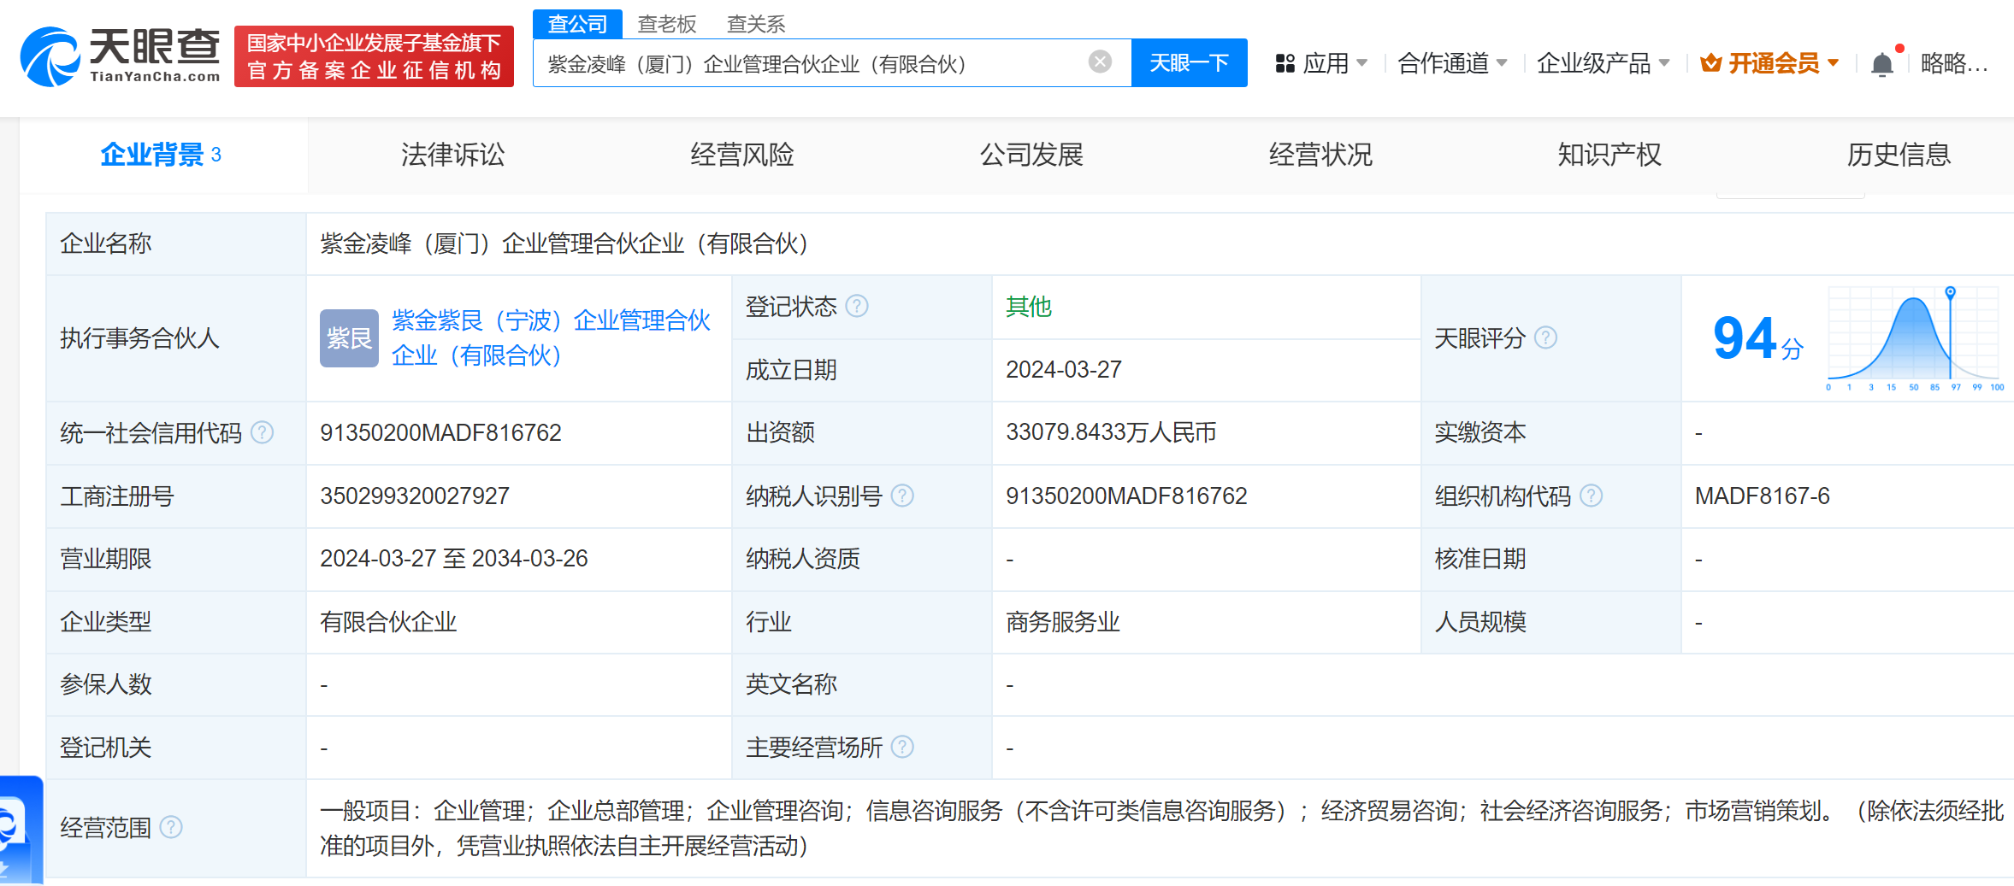Expand the 应用 dropdown menu
This screenshot has width=2014, height=886.
(1321, 63)
